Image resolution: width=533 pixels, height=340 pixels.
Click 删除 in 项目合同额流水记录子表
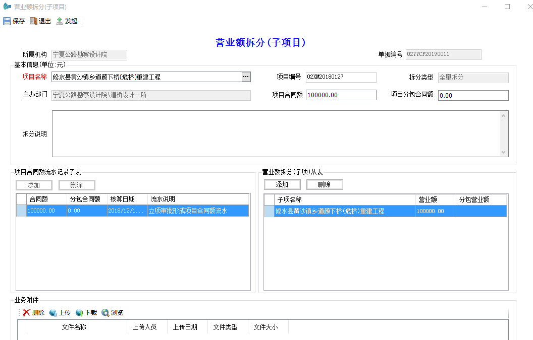click(x=77, y=185)
